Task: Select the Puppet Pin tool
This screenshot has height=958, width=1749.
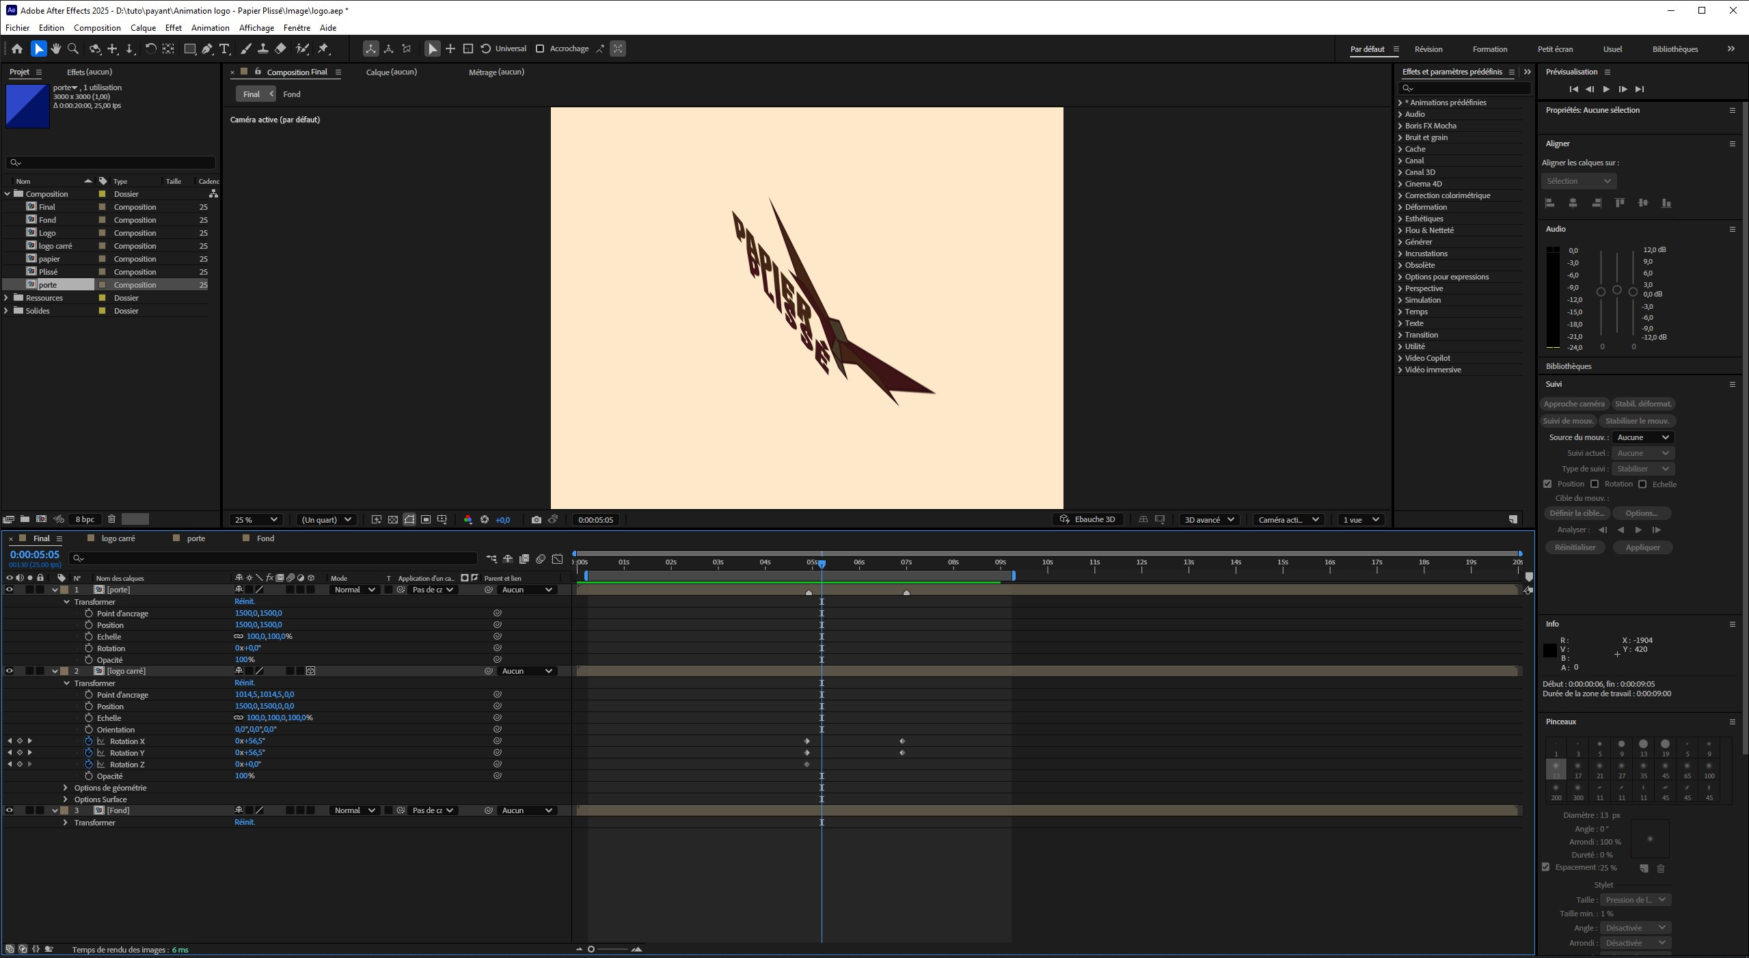Action: pyautogui.click(x=323, y=49)
